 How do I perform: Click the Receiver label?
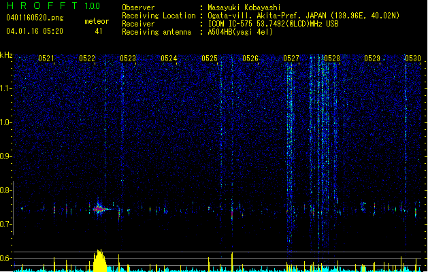138,24
